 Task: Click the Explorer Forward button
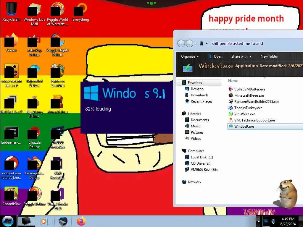[x=189, y=44]
